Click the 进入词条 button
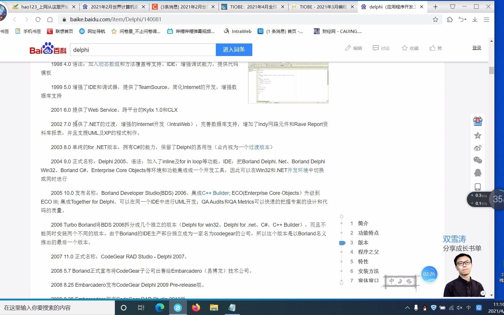Image resolution: width=504 pixels, height=315 pixels. 234,50
